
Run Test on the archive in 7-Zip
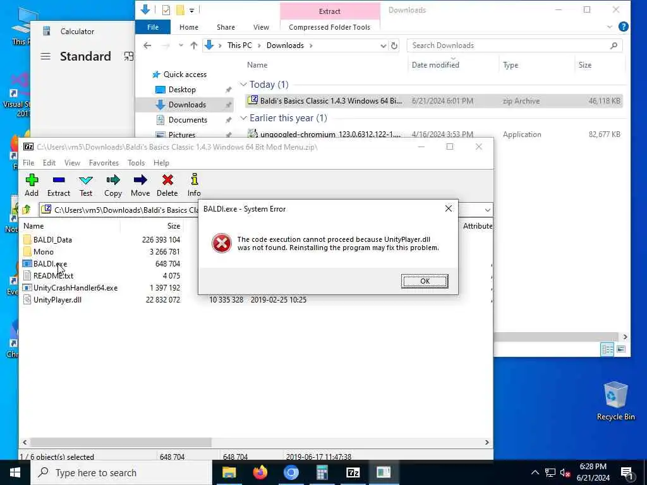click(x=86, y=185)
